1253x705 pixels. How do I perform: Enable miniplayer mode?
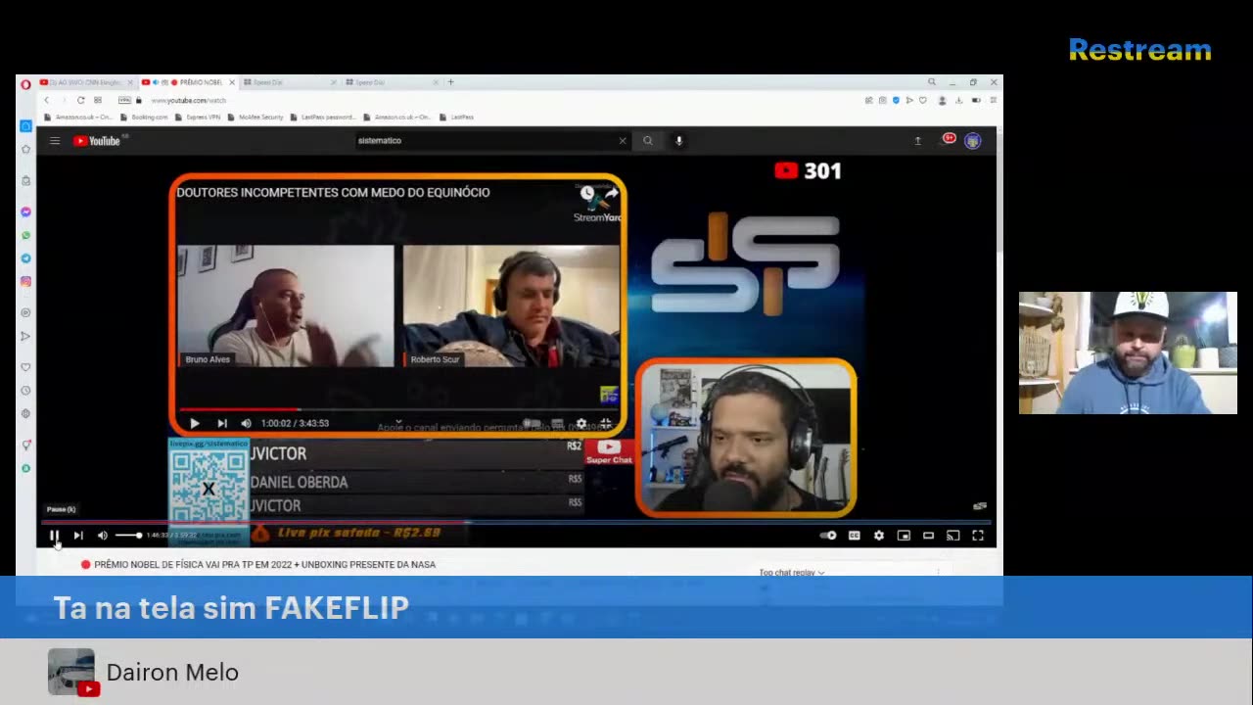[x=904, y=536]
